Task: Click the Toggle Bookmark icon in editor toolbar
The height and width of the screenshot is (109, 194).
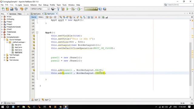Action: pos(84,17)
